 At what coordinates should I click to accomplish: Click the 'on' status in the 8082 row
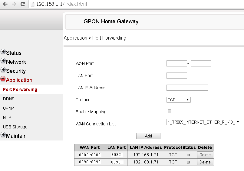click(189, 155)
